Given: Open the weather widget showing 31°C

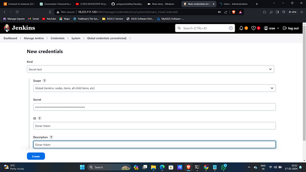Looking at the screenshot, I should (14, 167).
